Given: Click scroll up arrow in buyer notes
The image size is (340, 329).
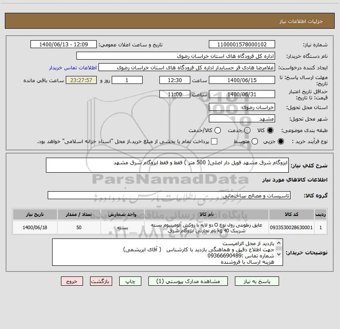Looking at the screenshot, I should click(279, 243).
